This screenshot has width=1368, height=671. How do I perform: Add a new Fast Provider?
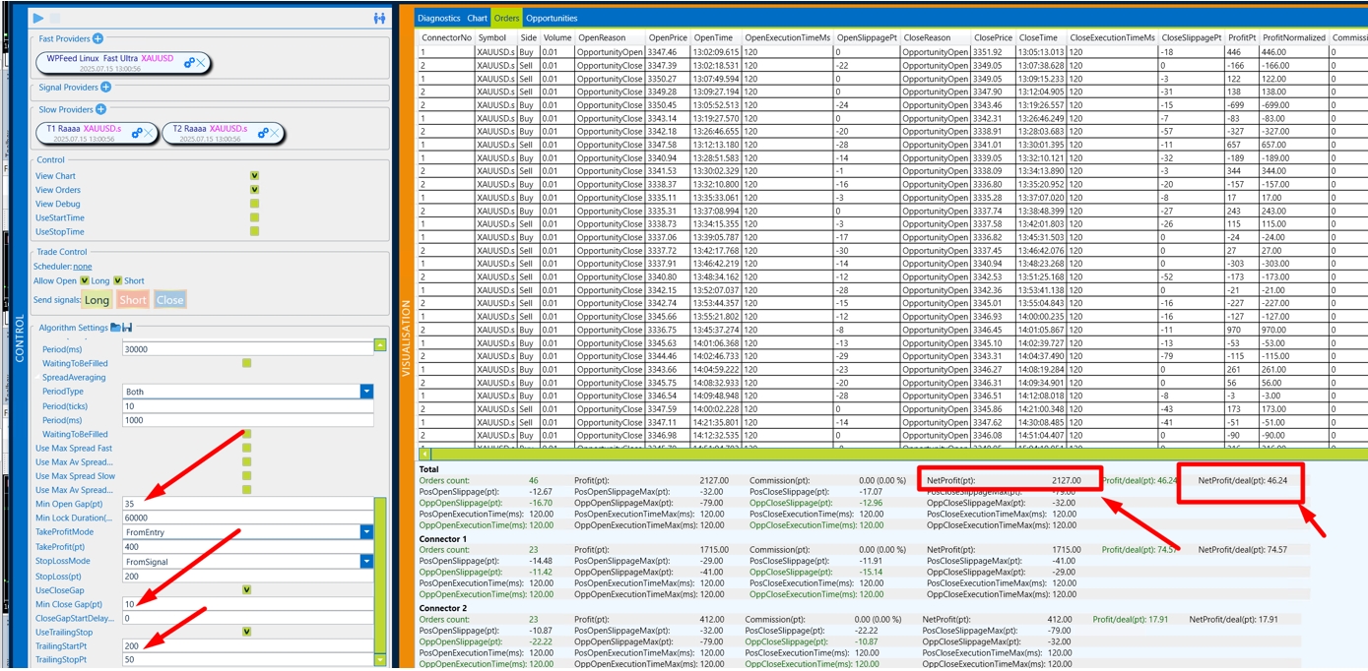coord(98,38)
